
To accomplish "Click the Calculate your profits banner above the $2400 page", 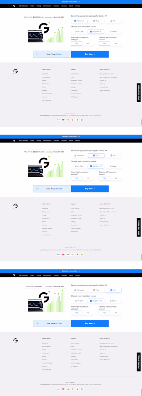I will [71, 136].
